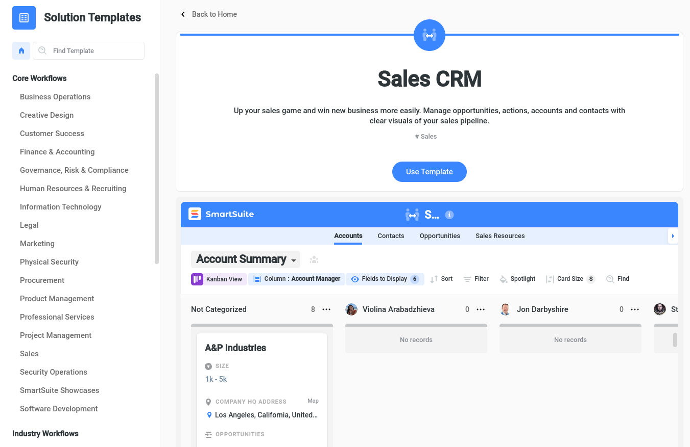Click the Core Workflows heading
The image size is (690, 447).
pyautogui.click(x=39, y=78)
